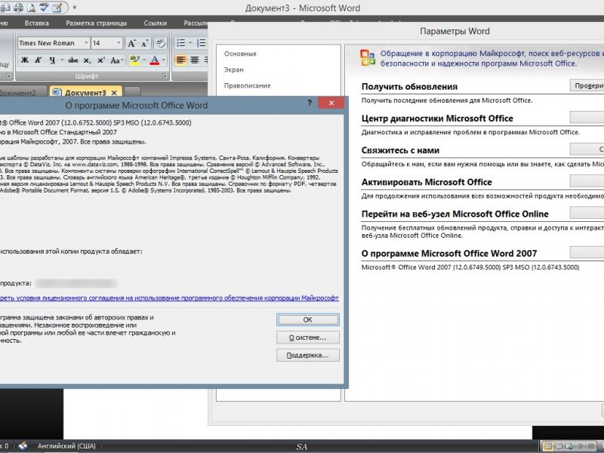Open the highlight color dropdown arrow
The width and height of the screenshot is (604, 453).
pos(144,60)
